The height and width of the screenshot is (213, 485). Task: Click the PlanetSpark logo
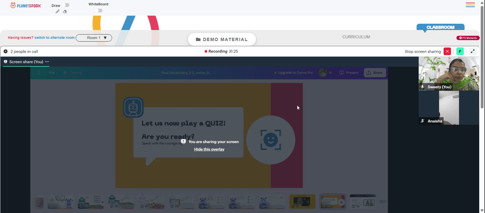click(25, 5)
